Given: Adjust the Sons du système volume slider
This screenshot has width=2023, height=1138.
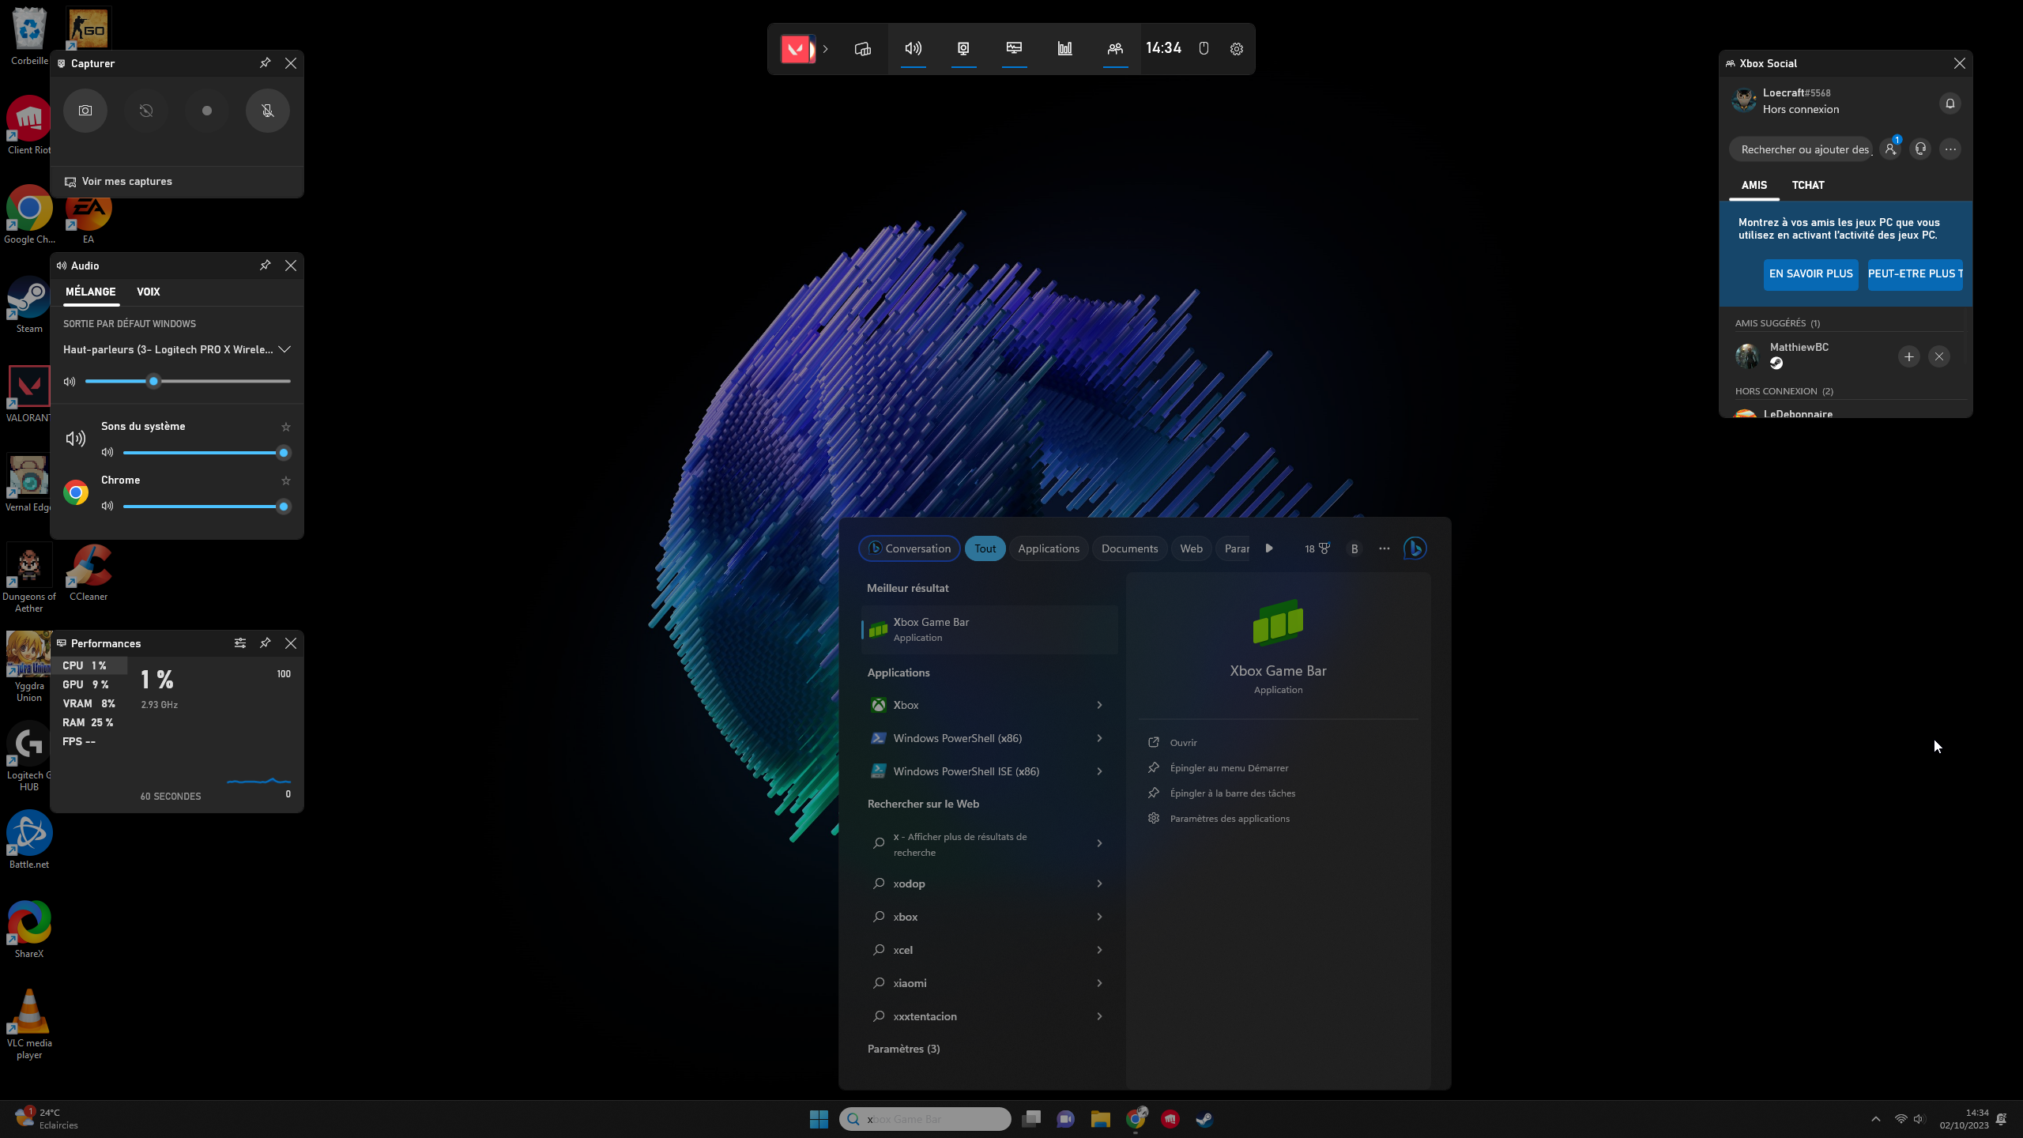Looking at the screenshot, I should tap(207, 453).
